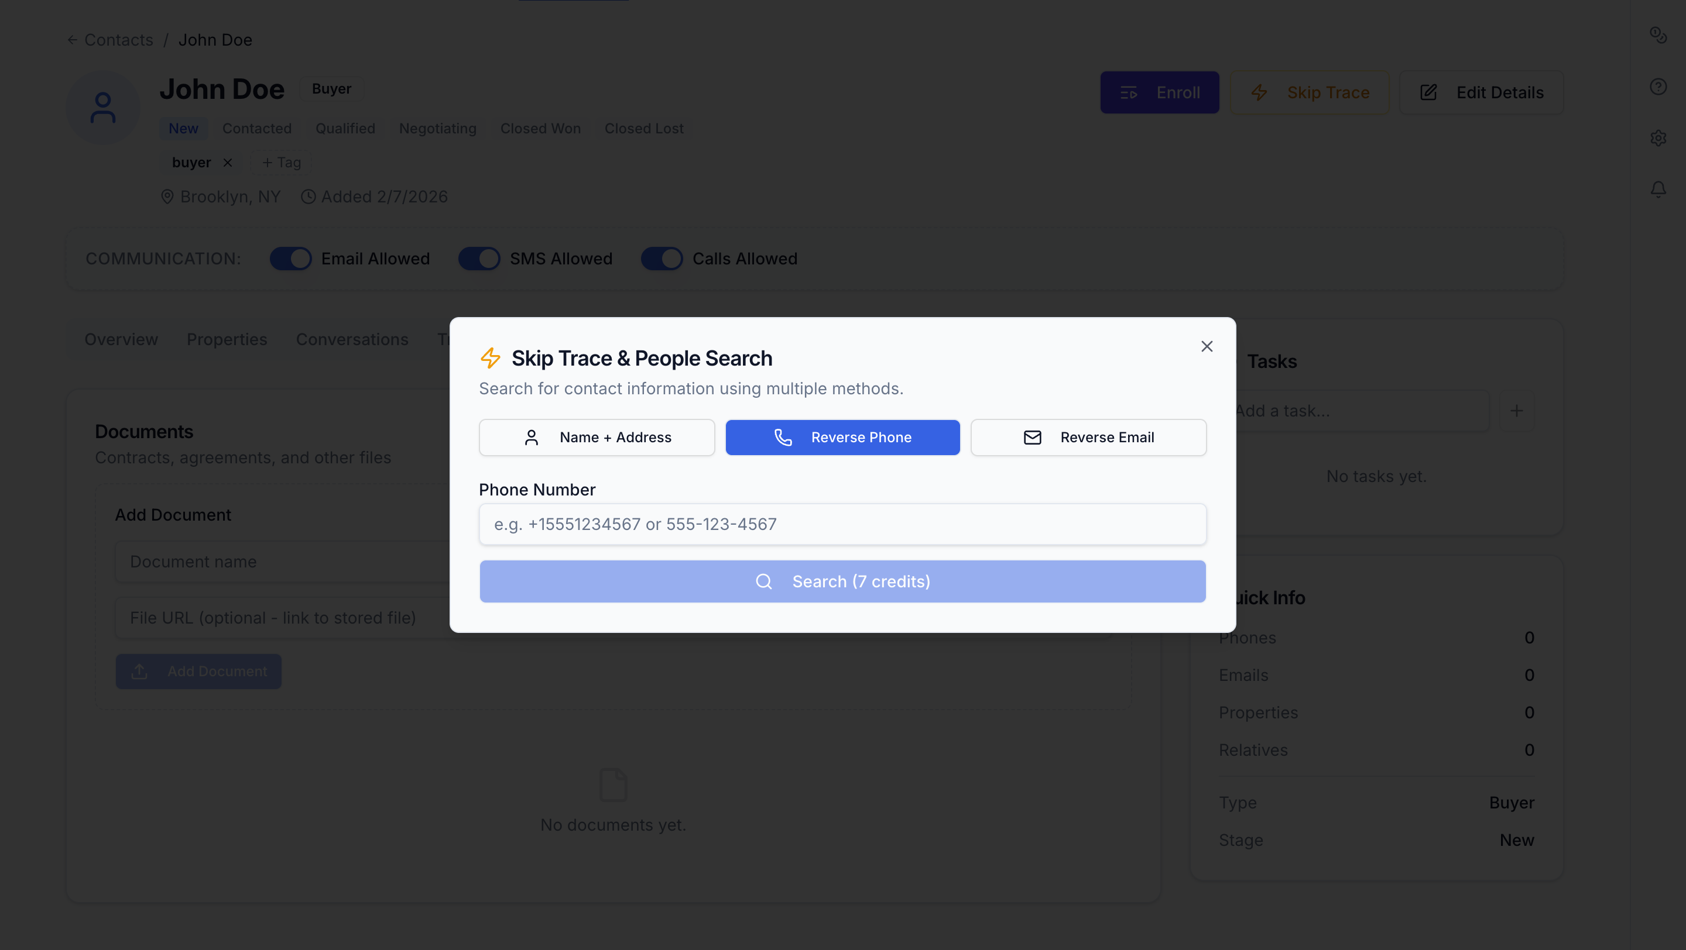Choose the Reverse Email search option
This screenshot has width=1686, height=950.
[1088, 438]
